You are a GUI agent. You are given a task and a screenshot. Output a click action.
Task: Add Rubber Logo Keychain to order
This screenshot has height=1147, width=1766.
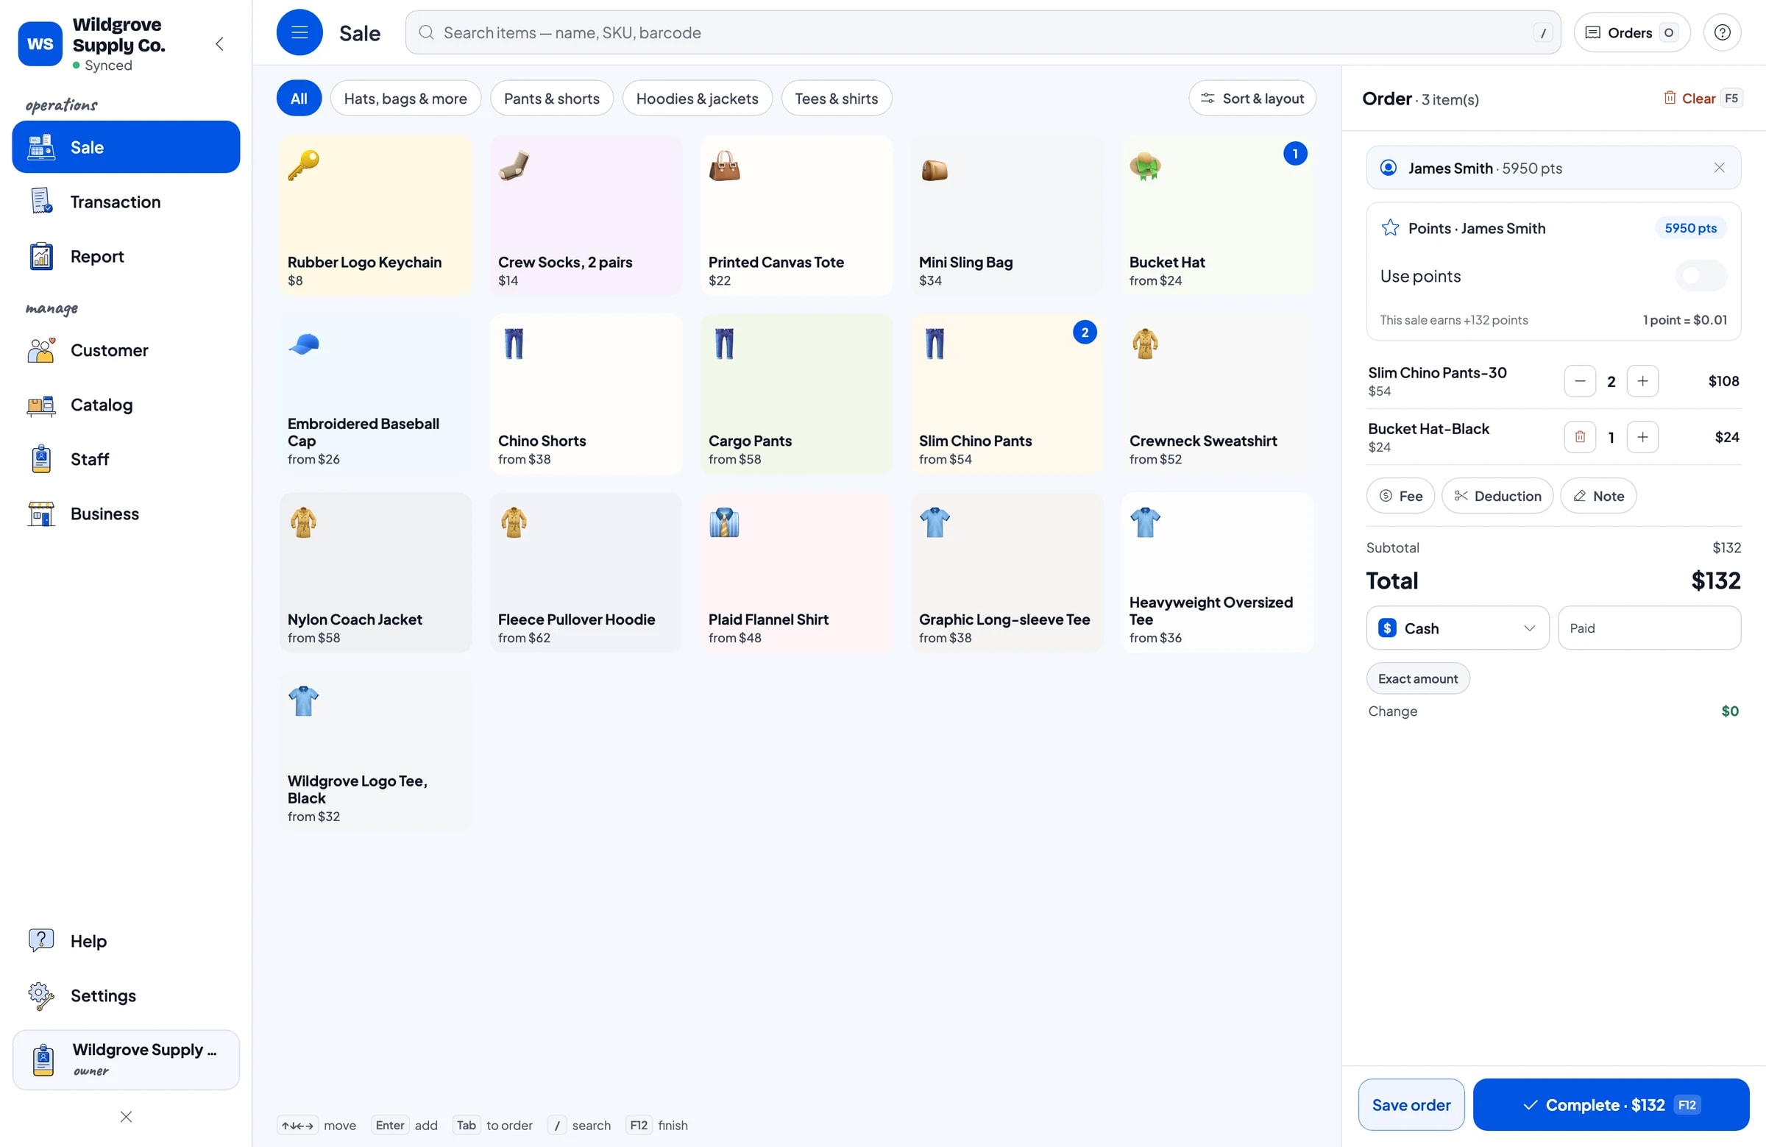[375, 215]
